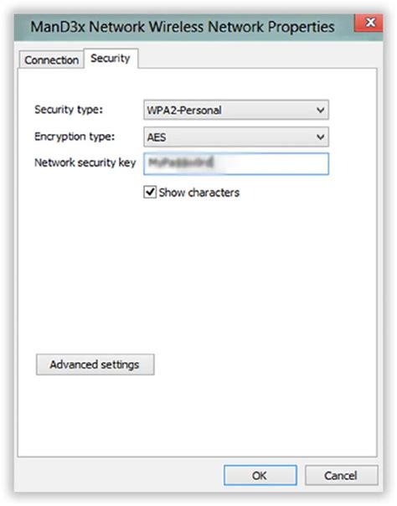Viewport: 397px width, 506px height.
Task: Click the chevron arrow beside WPA2-Personal
Action: (320, 110)
